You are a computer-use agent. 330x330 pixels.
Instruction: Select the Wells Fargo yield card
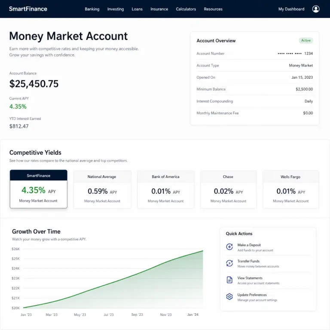(x=290, y=189)
